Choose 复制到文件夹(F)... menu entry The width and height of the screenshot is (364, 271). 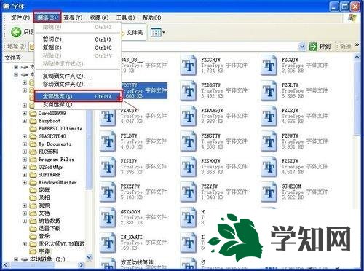[78, 76]
